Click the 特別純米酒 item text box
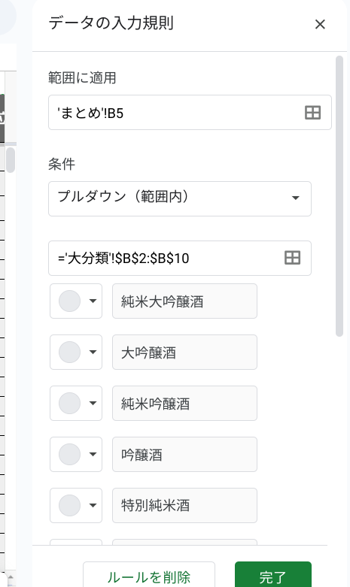Viewport: 350px width, 587px height. click(184, 505)
